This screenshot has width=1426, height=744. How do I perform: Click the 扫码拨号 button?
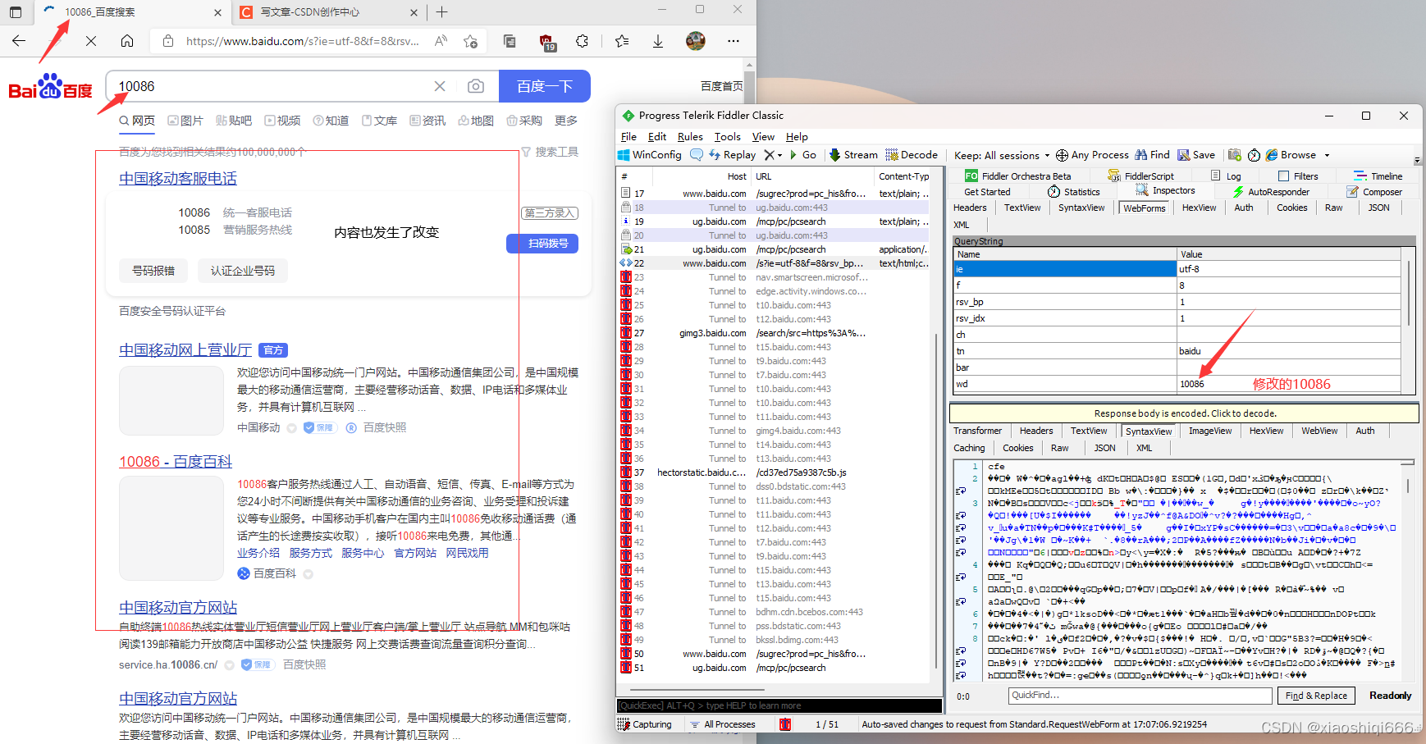click(x=542, y=244)
